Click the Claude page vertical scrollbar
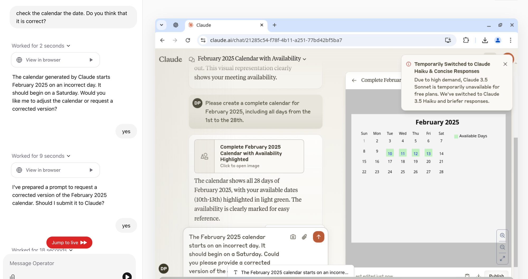Viewport: 528px width, 279px height. [x=516, y=202]
